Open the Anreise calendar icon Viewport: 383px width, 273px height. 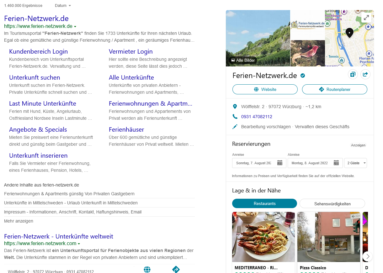pyautogui.click(x=280, y=163)
